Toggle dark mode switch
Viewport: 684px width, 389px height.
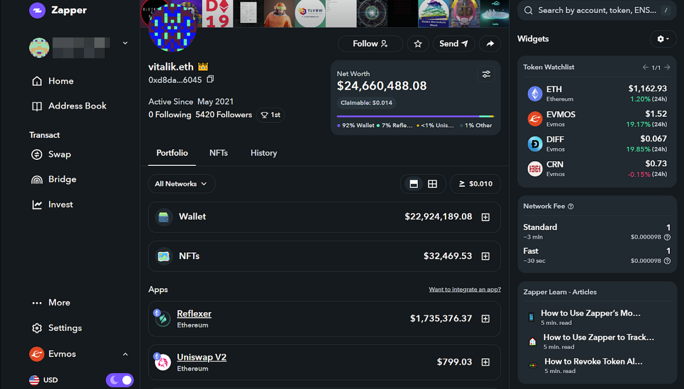[120, 380]
